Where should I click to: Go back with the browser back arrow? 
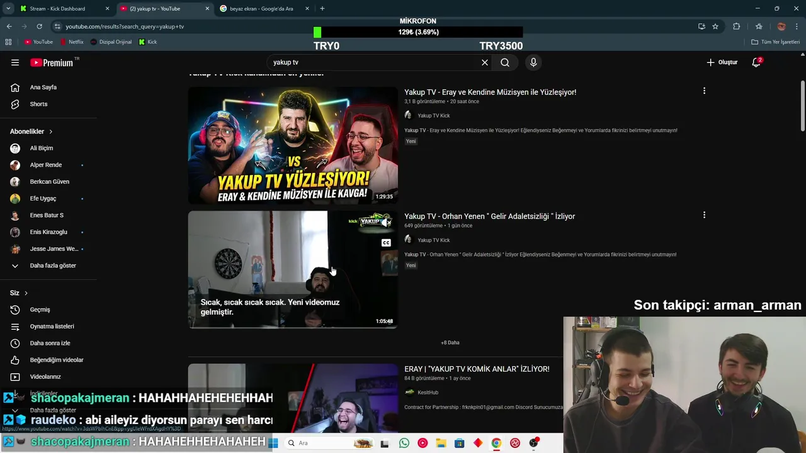[9, 26]
